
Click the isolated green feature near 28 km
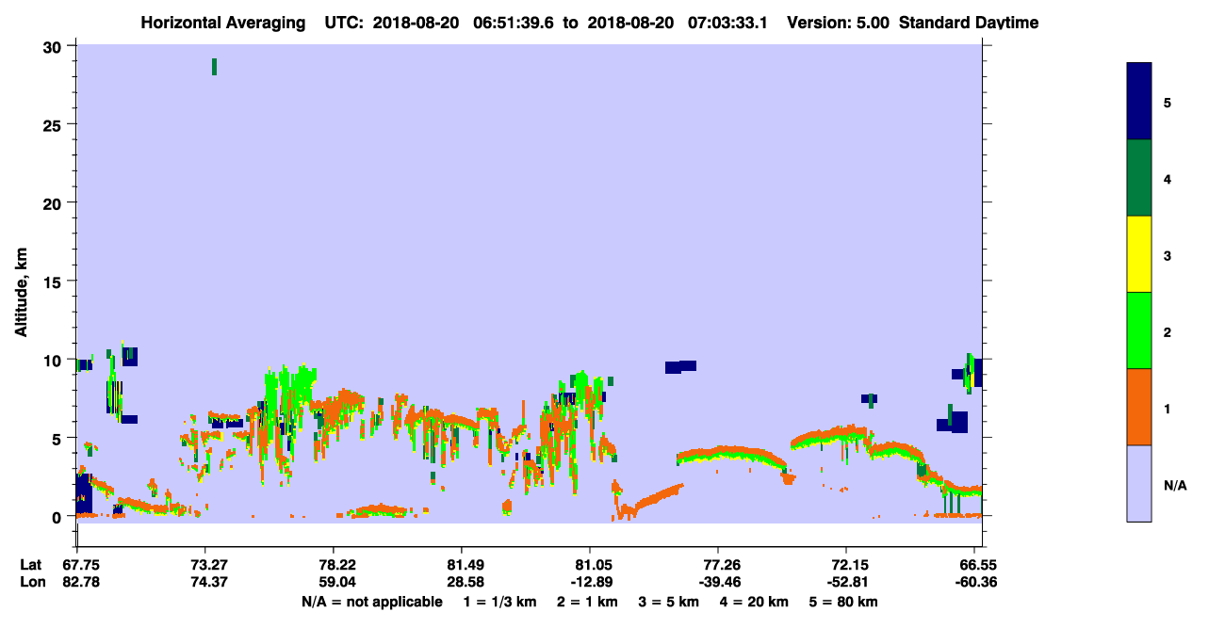point(215,66)
